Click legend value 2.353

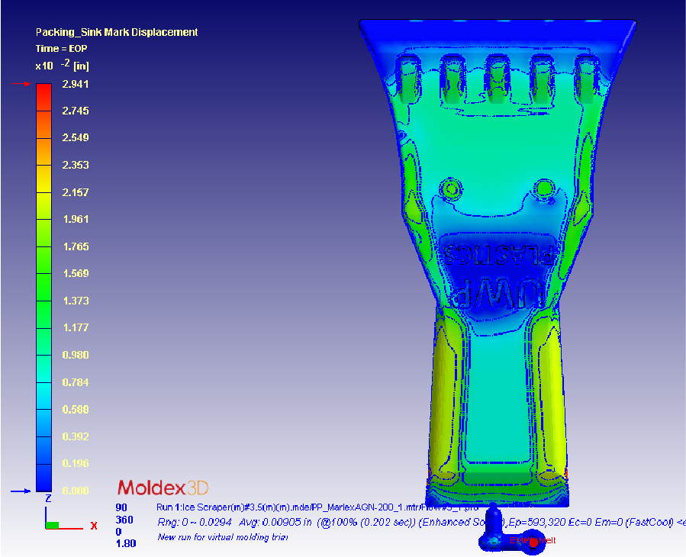(76, 165)
